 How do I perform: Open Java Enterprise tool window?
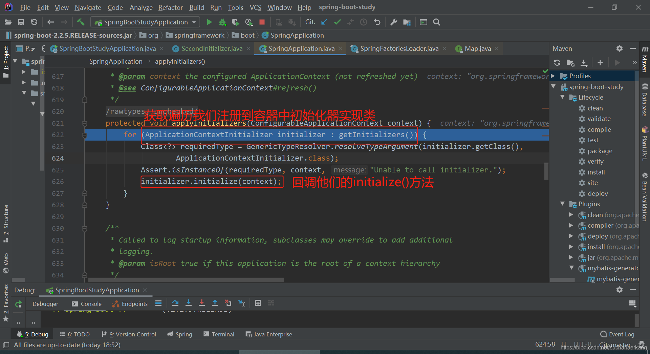click(269, 334)
